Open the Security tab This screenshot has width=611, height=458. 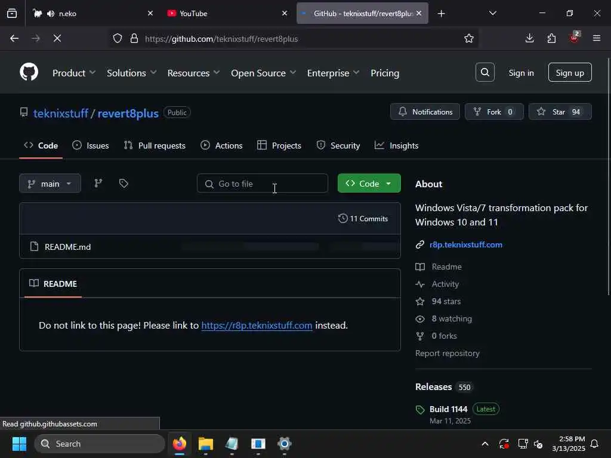point(338,146)
